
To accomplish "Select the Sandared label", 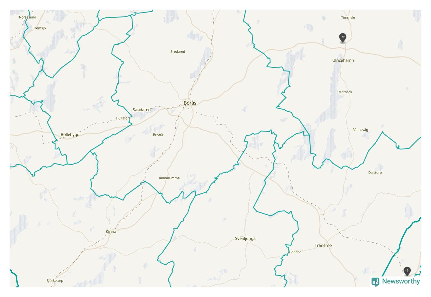I will 142,110.
